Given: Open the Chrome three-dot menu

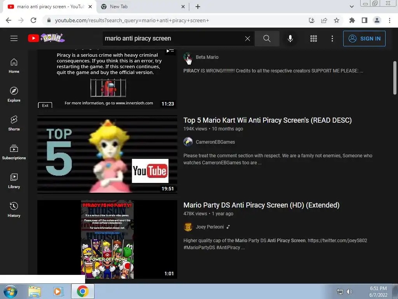Looking at the screenshot, I should pos(389,20).
